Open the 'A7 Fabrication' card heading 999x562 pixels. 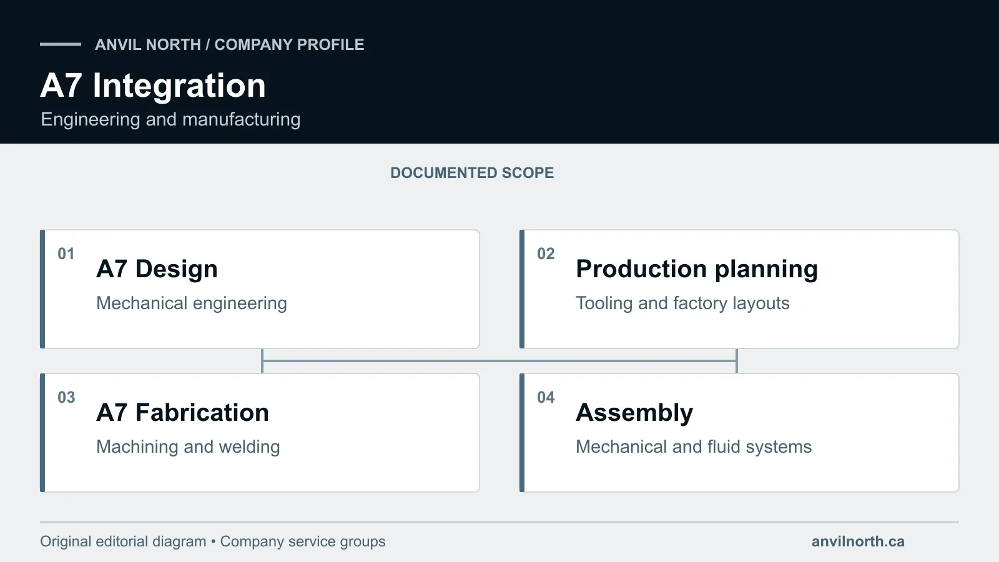(x=182, y=413)
